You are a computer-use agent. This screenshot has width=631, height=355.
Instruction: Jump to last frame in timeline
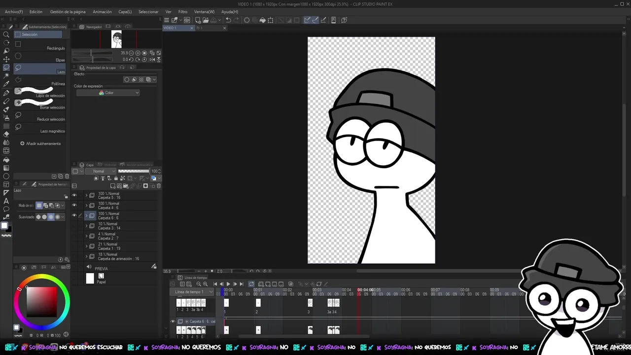coord(242,284)
